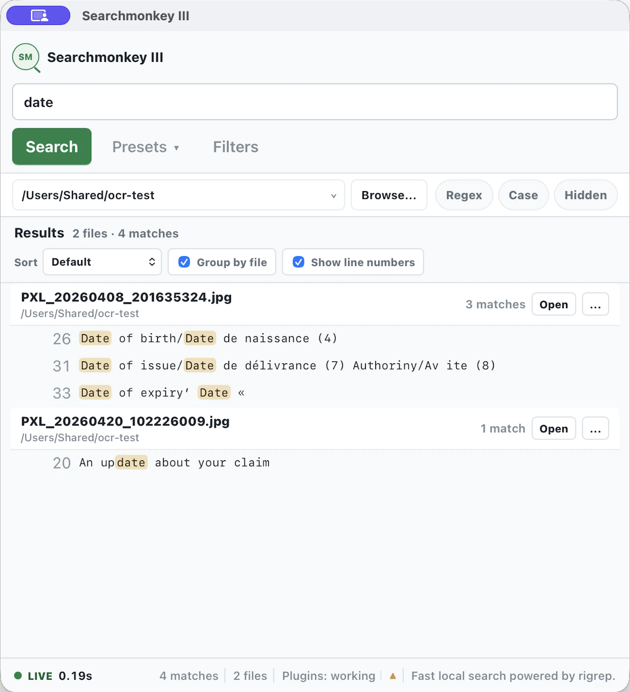Open the Filters tab
The height and width of the screenshot is (692, 630).
point(235,147)
